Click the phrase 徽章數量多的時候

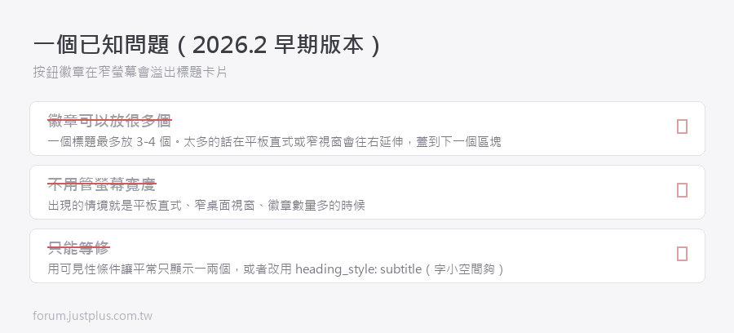[x=316, y=205]
